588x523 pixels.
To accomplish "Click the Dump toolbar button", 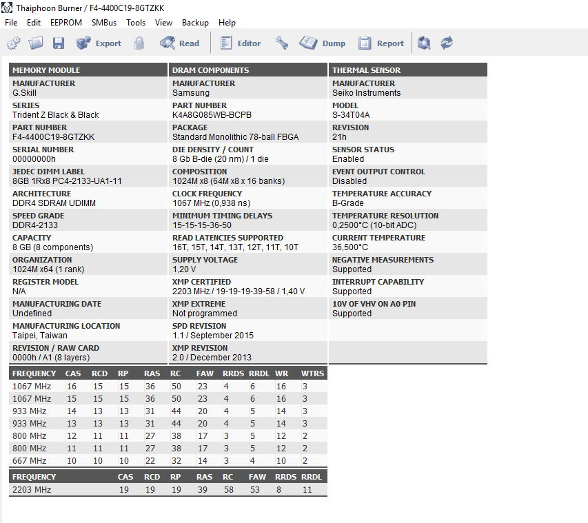I will pos(323,43).
